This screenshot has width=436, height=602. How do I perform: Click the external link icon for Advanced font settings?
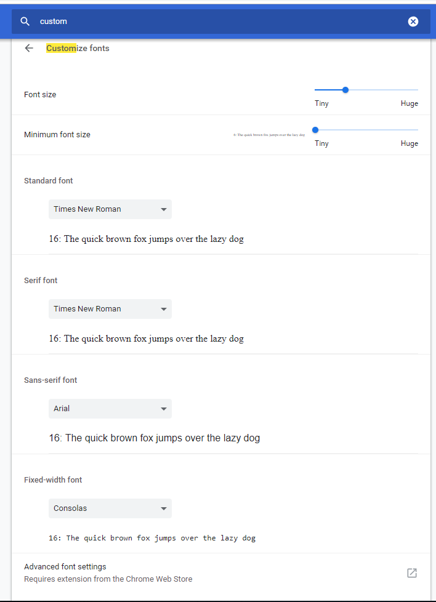[x=411, y=572]
